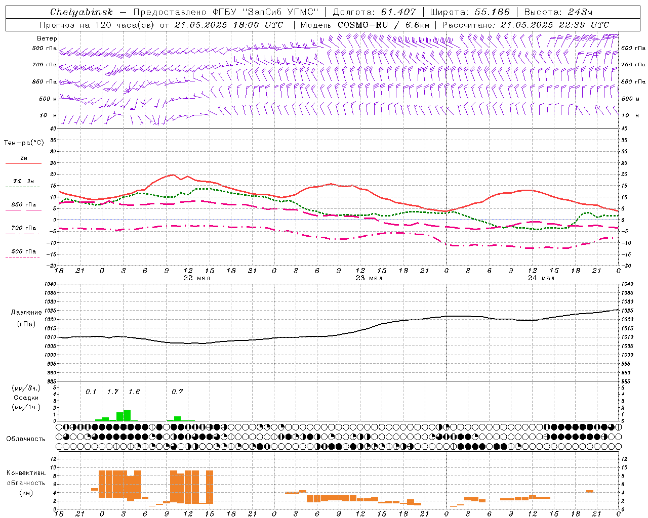This screenshot has width=648, height=518.
Task: Click the '700 гПа' temperature legend entry
Action: coord(23,228)
